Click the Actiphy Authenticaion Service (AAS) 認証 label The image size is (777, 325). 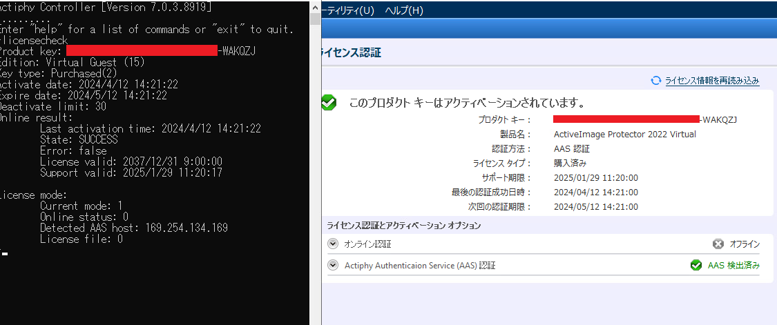420,266
